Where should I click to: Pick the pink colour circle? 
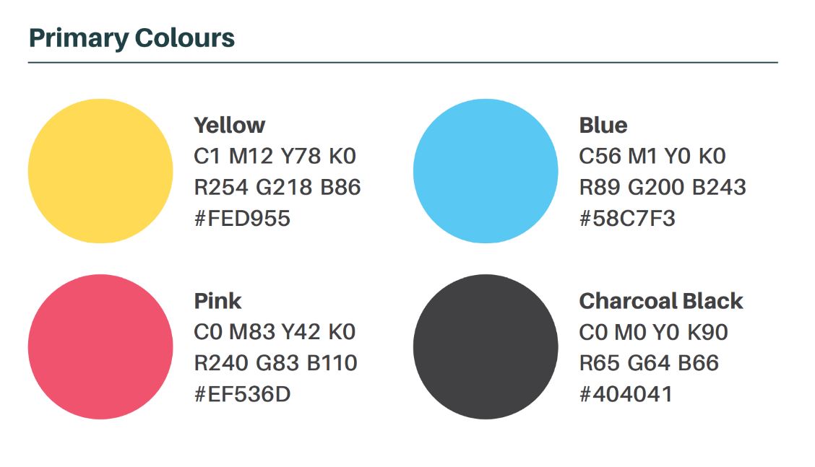pos(100,346)
